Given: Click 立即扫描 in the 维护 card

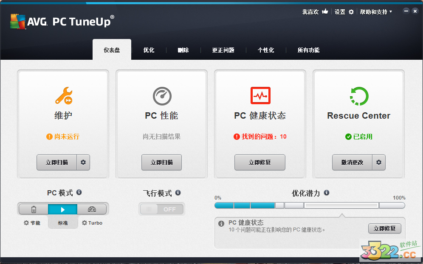Looking at the screenshot, I should click(x=56, y=162).
